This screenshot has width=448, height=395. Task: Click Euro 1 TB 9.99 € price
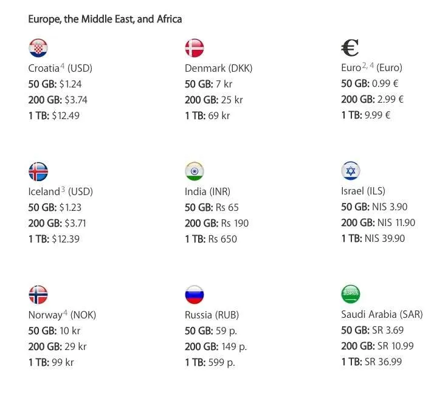tap(366, 115)
